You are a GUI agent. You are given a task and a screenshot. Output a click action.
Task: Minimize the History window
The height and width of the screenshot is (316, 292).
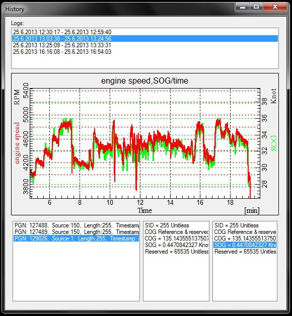(243, 7)
